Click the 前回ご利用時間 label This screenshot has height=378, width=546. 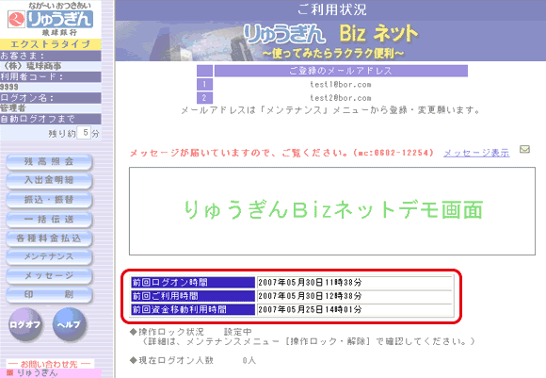click(x=193, y=296)
